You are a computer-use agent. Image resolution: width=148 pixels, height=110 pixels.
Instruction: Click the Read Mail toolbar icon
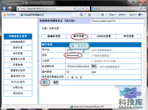(x=97, y=15)
